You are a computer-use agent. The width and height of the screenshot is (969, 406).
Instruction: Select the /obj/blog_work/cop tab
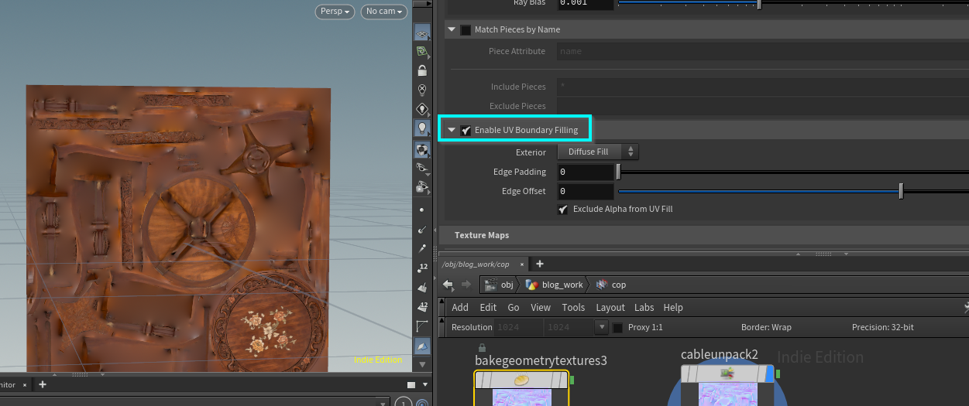[476, 264]
